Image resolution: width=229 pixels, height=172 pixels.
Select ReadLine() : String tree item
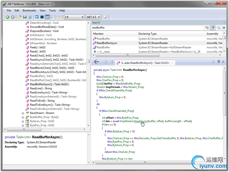[41, 88]
